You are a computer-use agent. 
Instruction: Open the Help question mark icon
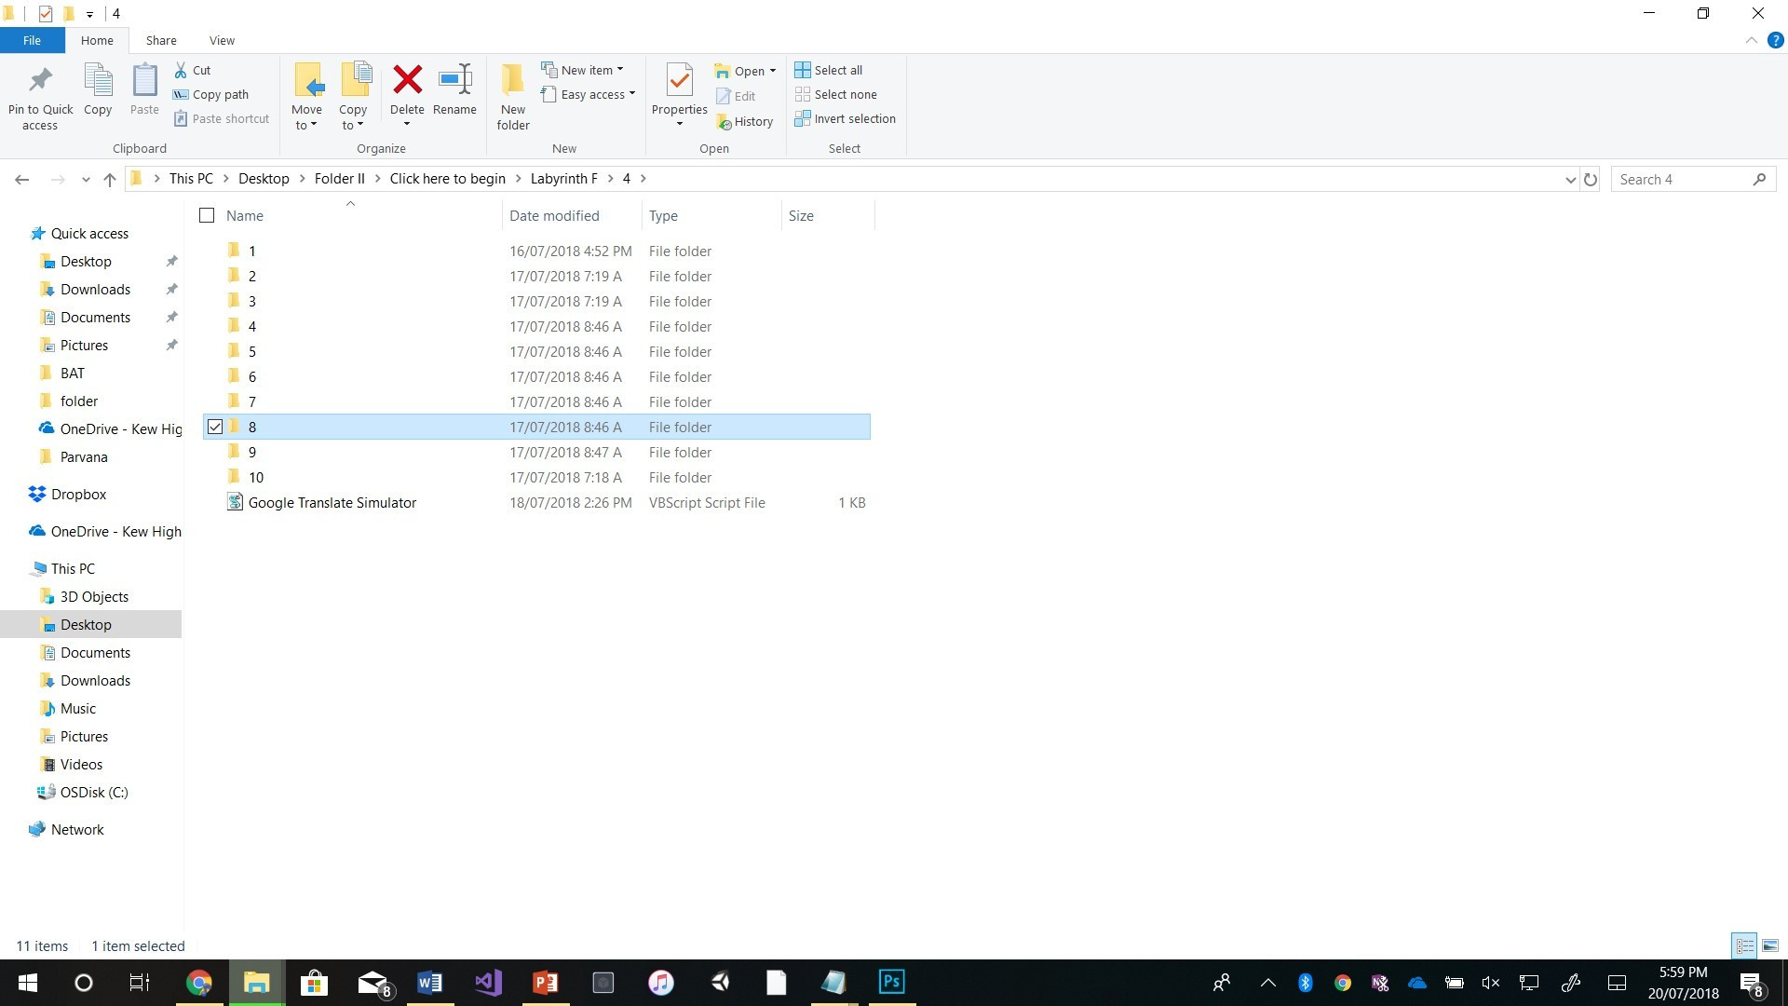(x=1775, y=40)
